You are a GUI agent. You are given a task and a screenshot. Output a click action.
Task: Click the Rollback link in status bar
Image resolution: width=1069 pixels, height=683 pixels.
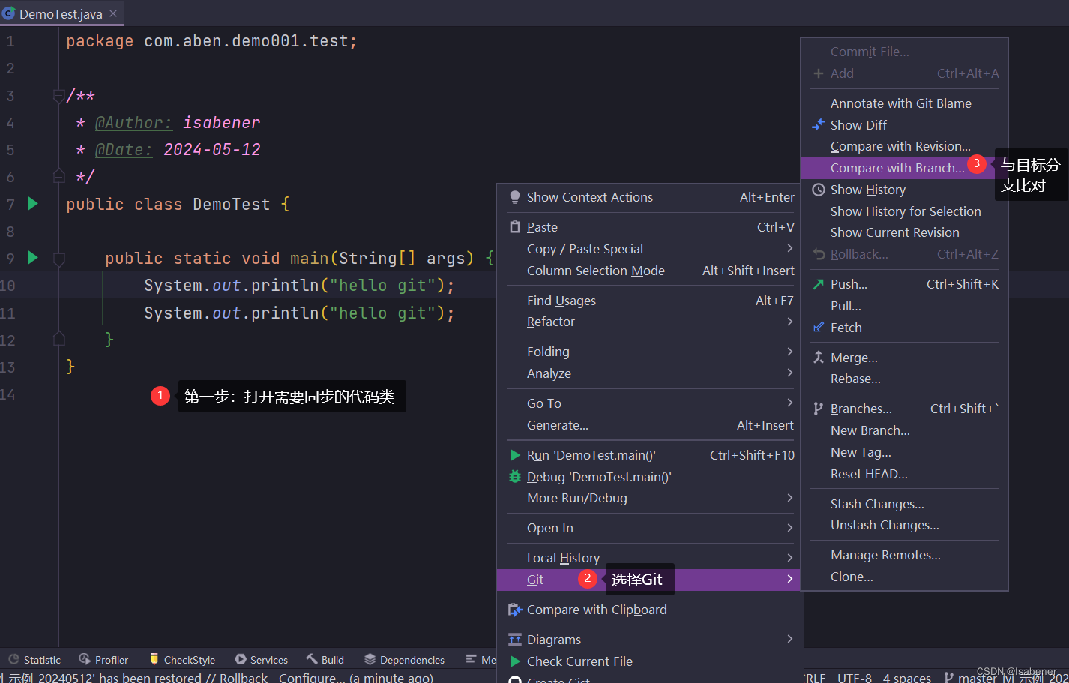pyautogui.click(x=244, y=677)
